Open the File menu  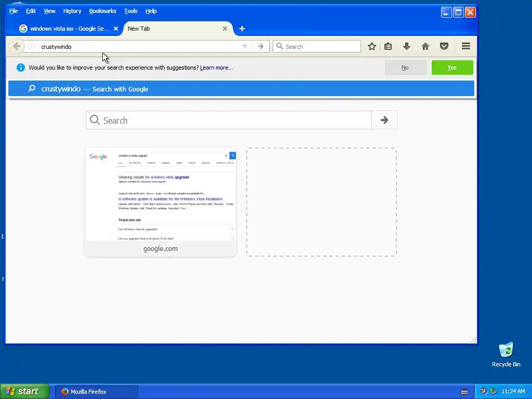(14, 11)
